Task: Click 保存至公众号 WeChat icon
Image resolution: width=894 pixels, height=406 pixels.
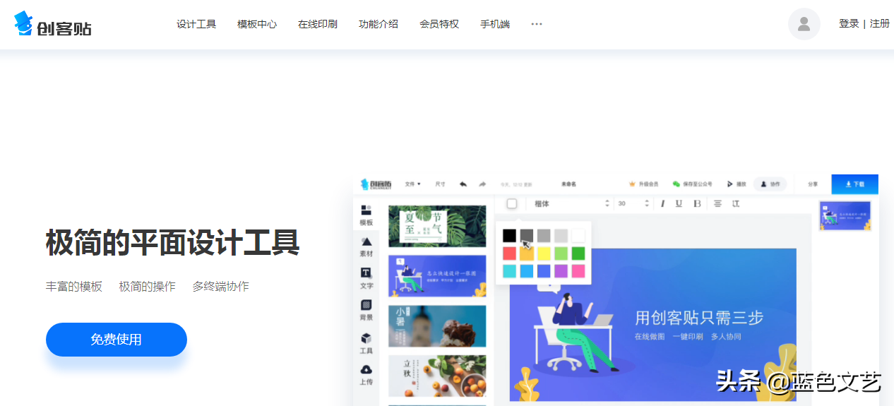Action: pos(677,184)
